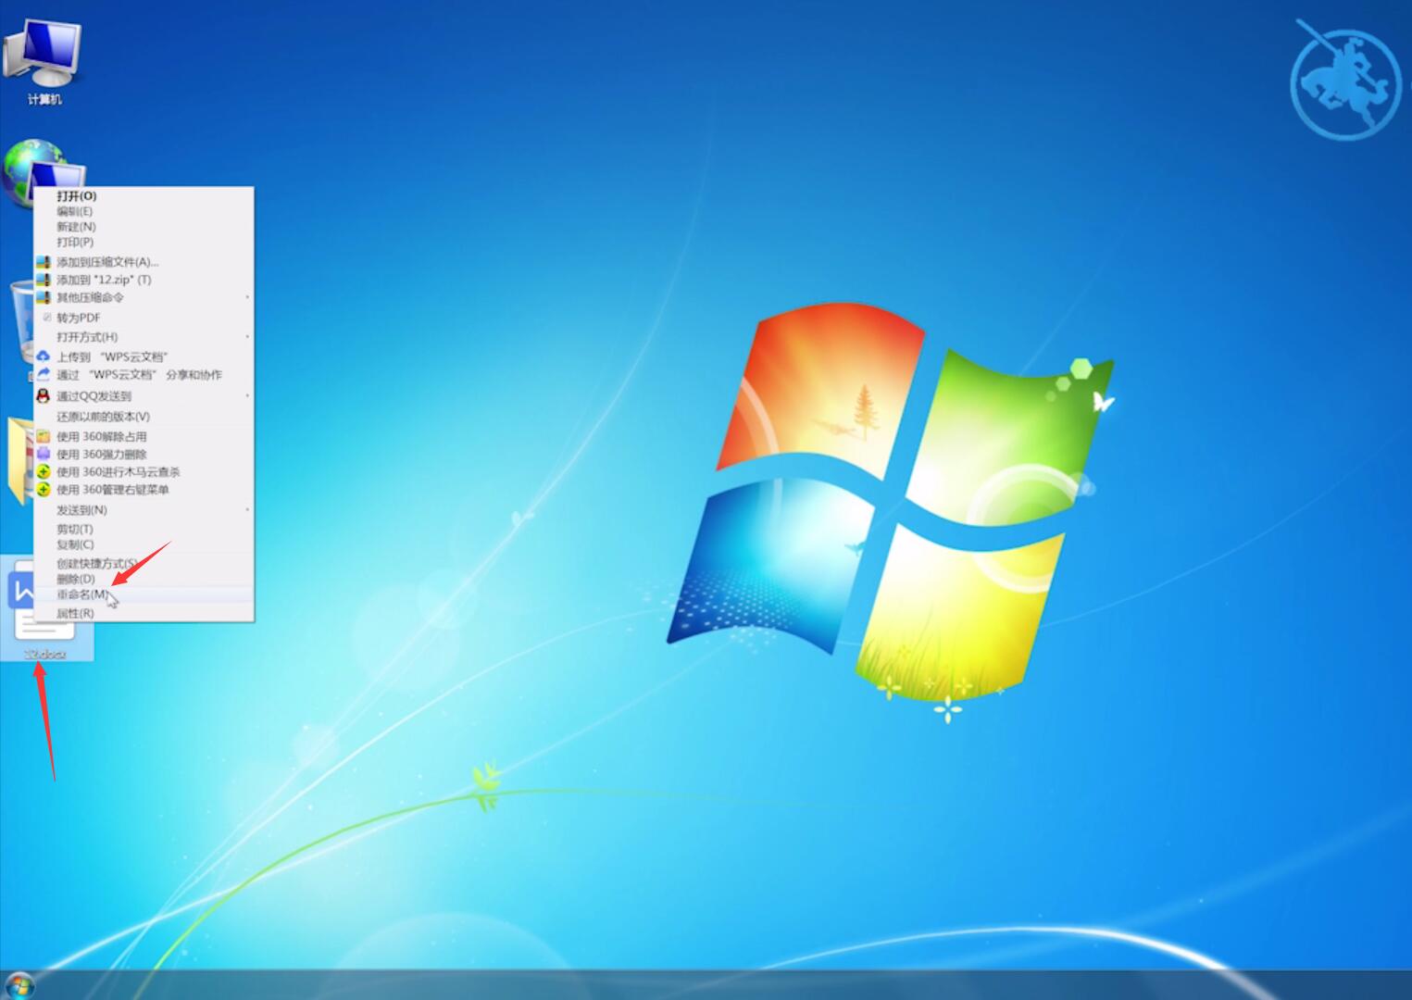
Task: Click 添加到 "12.zip" (T) entry
Action: click(x=144, y=280)
